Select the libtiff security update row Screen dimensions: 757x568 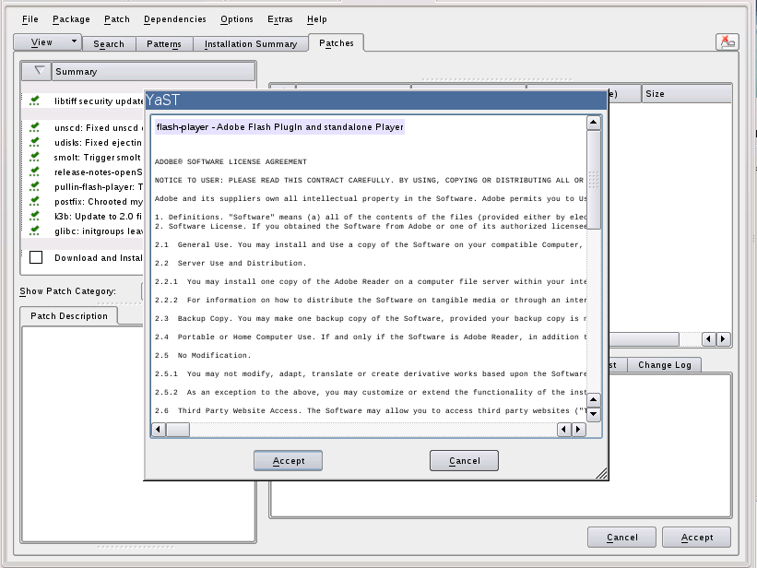tap(83, 101)
